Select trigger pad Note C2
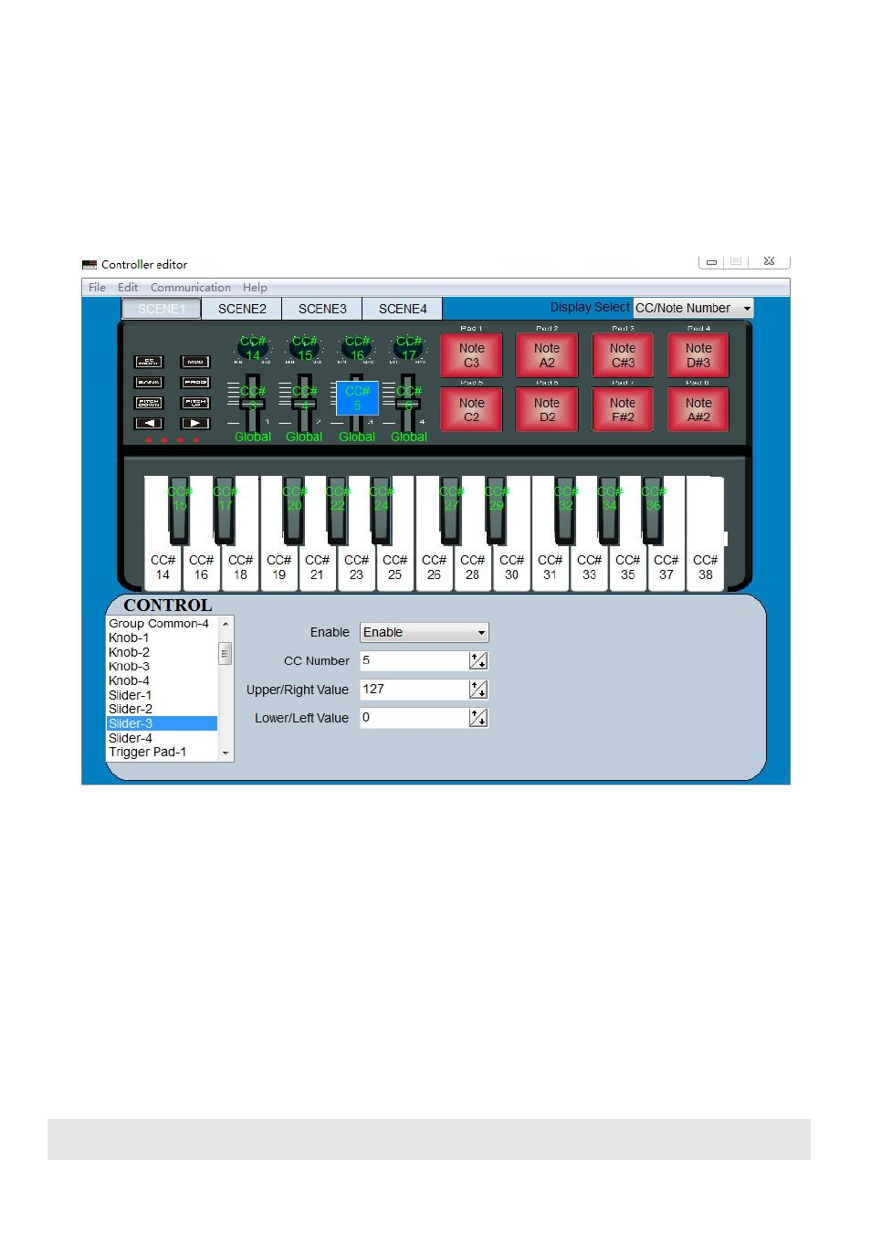This screenshot has width=871, height=1233. click(472, 409)
